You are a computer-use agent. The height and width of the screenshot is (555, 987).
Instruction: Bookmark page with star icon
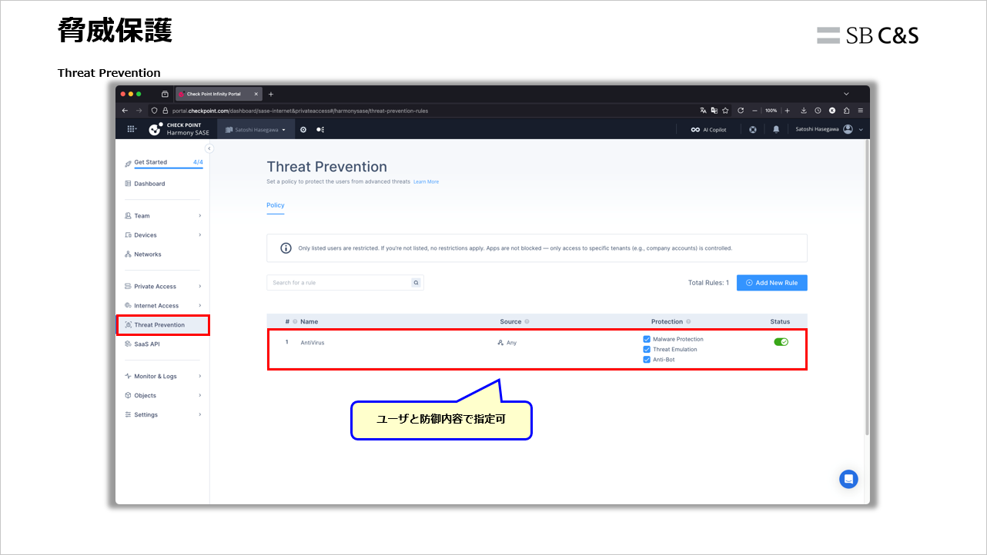coord(725,111)
